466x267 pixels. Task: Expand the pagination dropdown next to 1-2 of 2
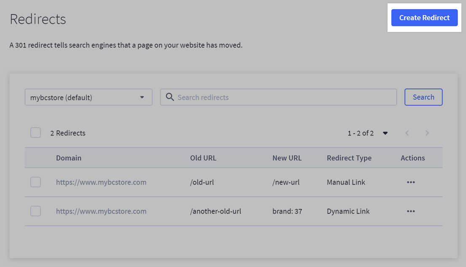[x=385, y=133]
